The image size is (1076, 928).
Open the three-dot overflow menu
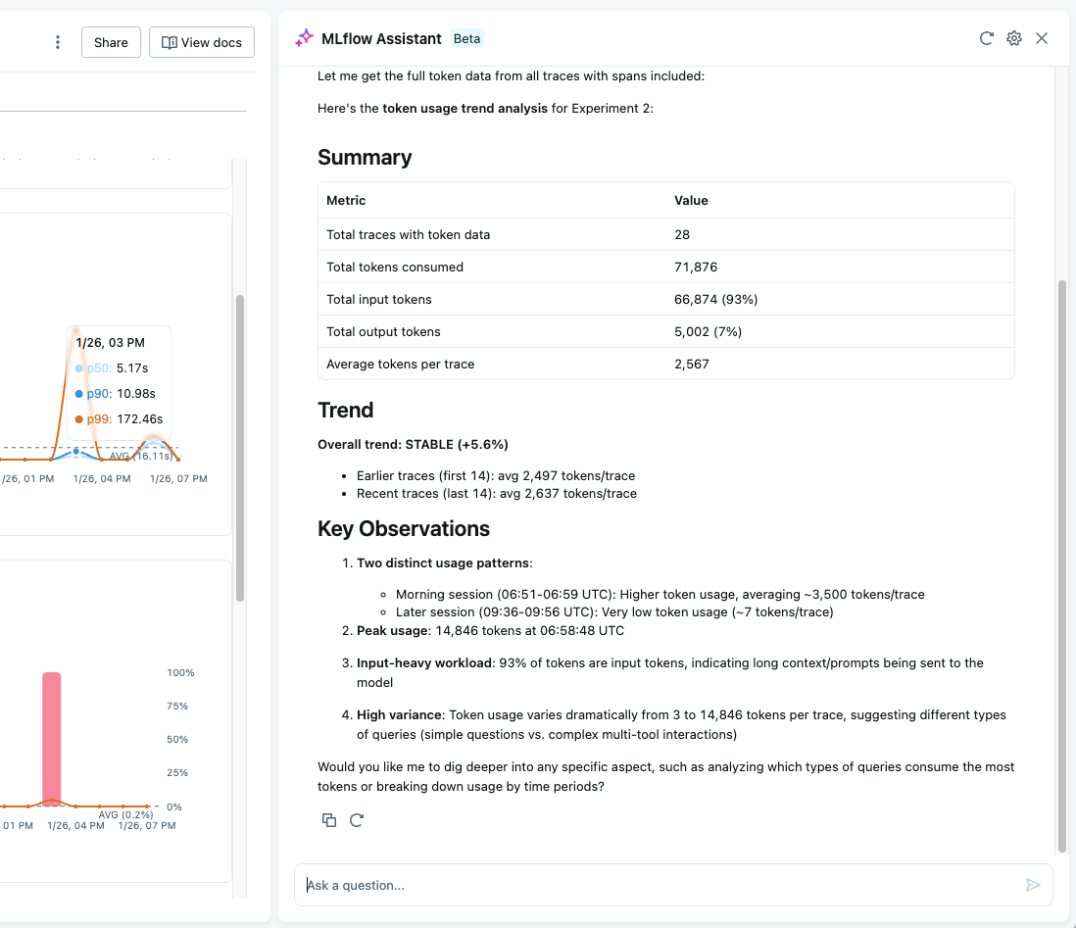tap(57, 42)
